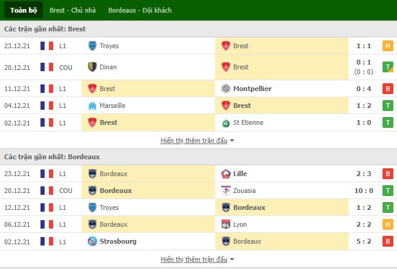Image resolution: width=397 pixels, height=269 pixels.
Task: Switch to Brest - Chủ nhà tab
Action: (x=73, y=10)
